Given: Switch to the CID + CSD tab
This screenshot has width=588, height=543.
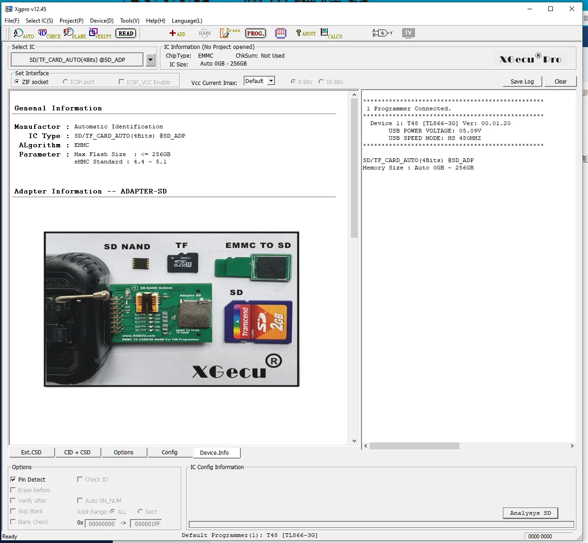Looking at the screenshot, I should [77, 452].
